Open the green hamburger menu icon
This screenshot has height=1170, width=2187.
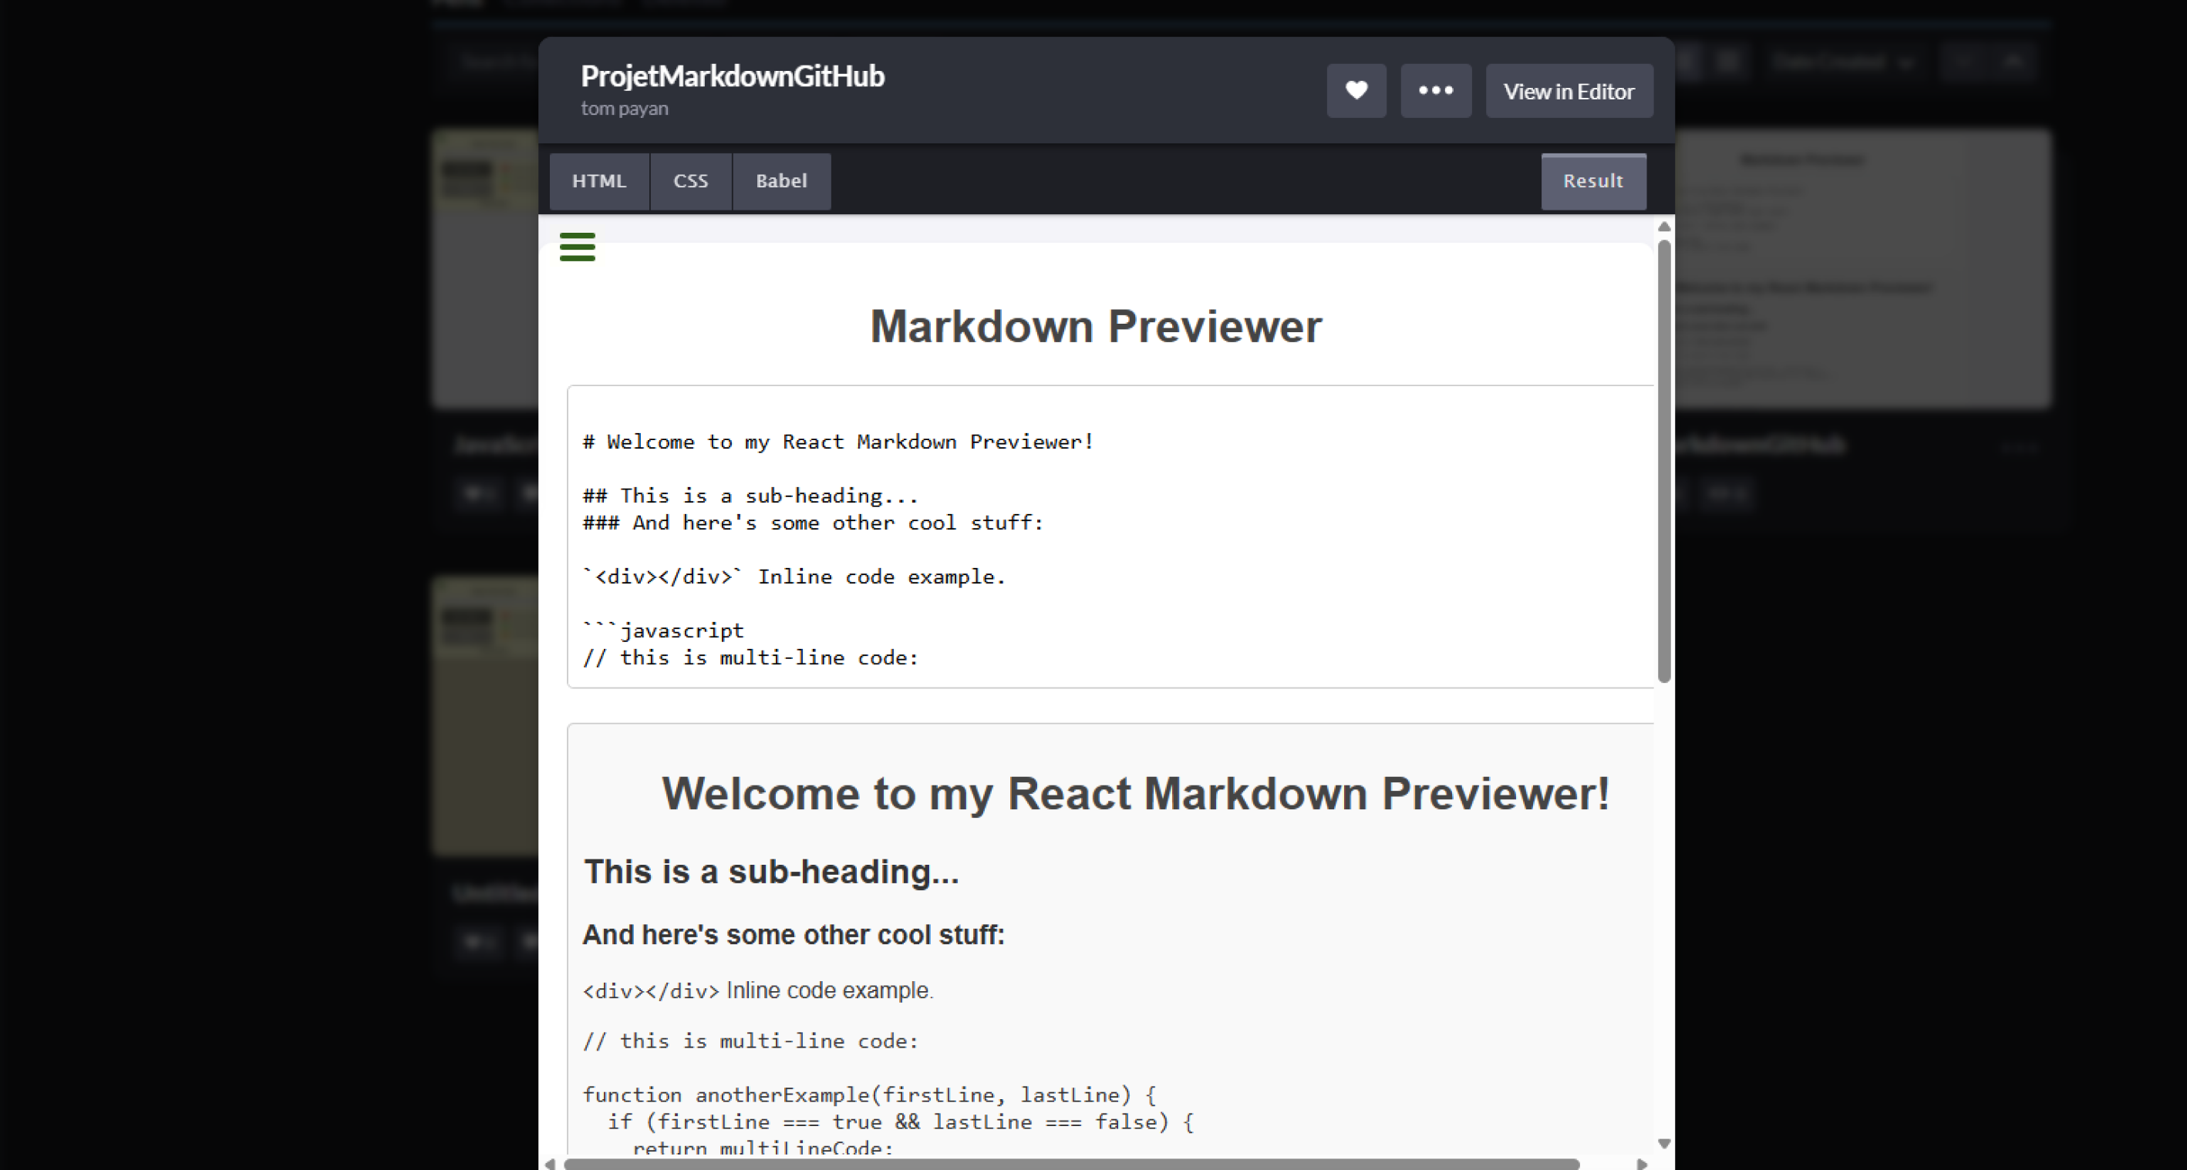578,247
